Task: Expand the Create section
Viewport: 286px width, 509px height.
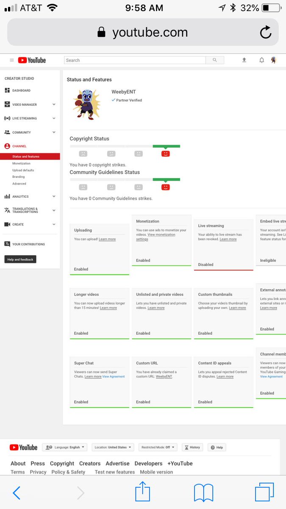Action: [x=54, y=224]
